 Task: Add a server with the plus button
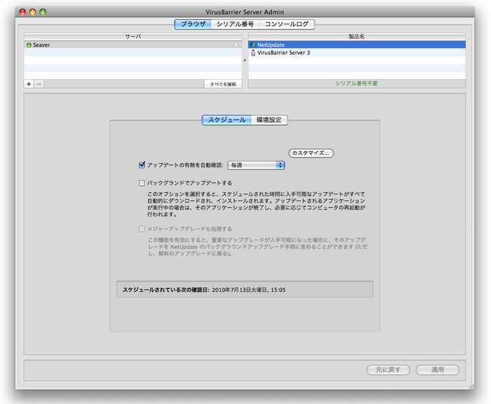(x=29, y=84)
